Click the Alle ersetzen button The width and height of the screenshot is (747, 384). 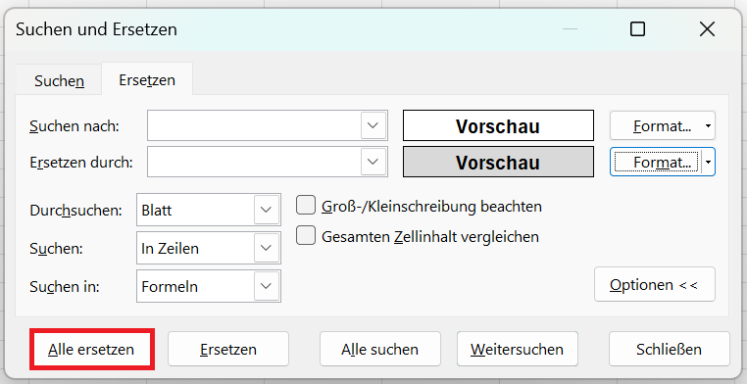pos(91,350)
